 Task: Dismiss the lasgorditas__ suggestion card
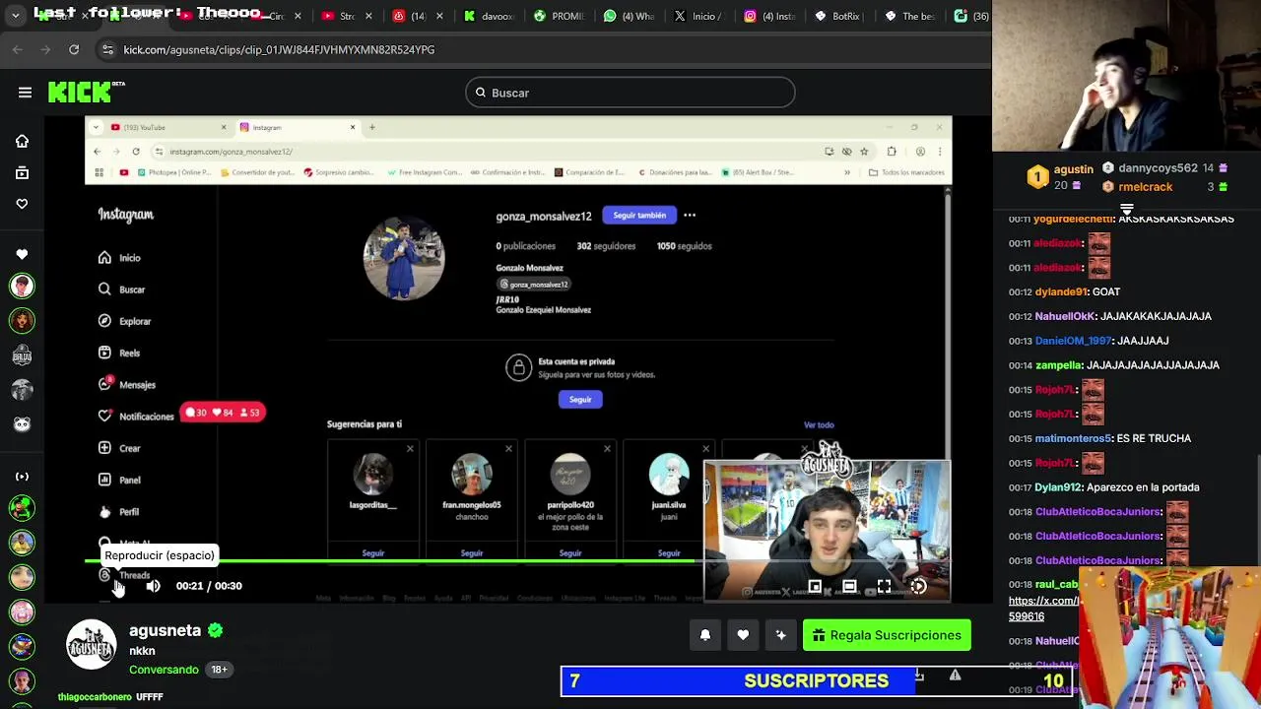tap(410, 449)
